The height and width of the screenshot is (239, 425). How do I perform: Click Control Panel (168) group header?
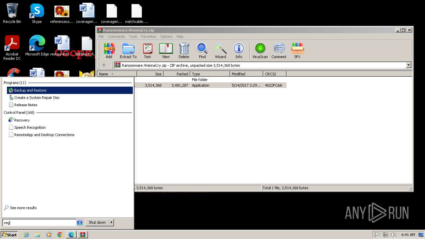19,113
